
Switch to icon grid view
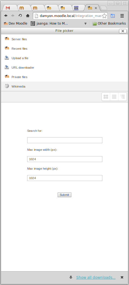(106, 97)
